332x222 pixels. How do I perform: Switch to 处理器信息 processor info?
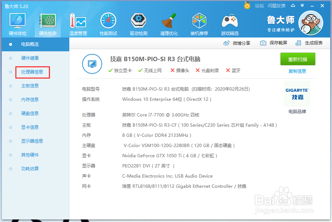tap(32, 72)
